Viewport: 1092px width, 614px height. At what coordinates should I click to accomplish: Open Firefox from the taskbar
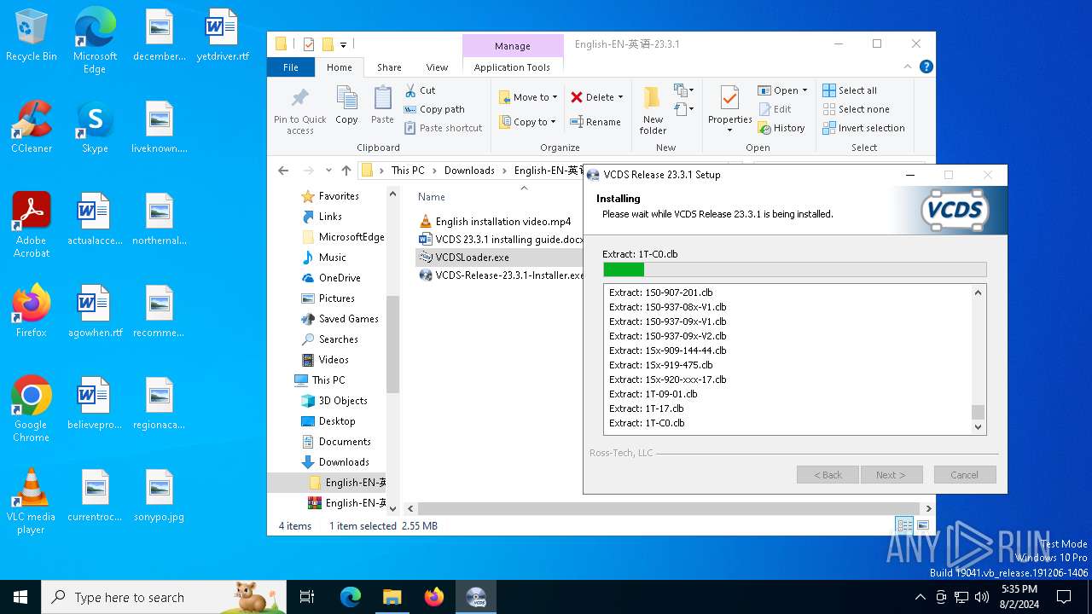[x=434, y=597]
